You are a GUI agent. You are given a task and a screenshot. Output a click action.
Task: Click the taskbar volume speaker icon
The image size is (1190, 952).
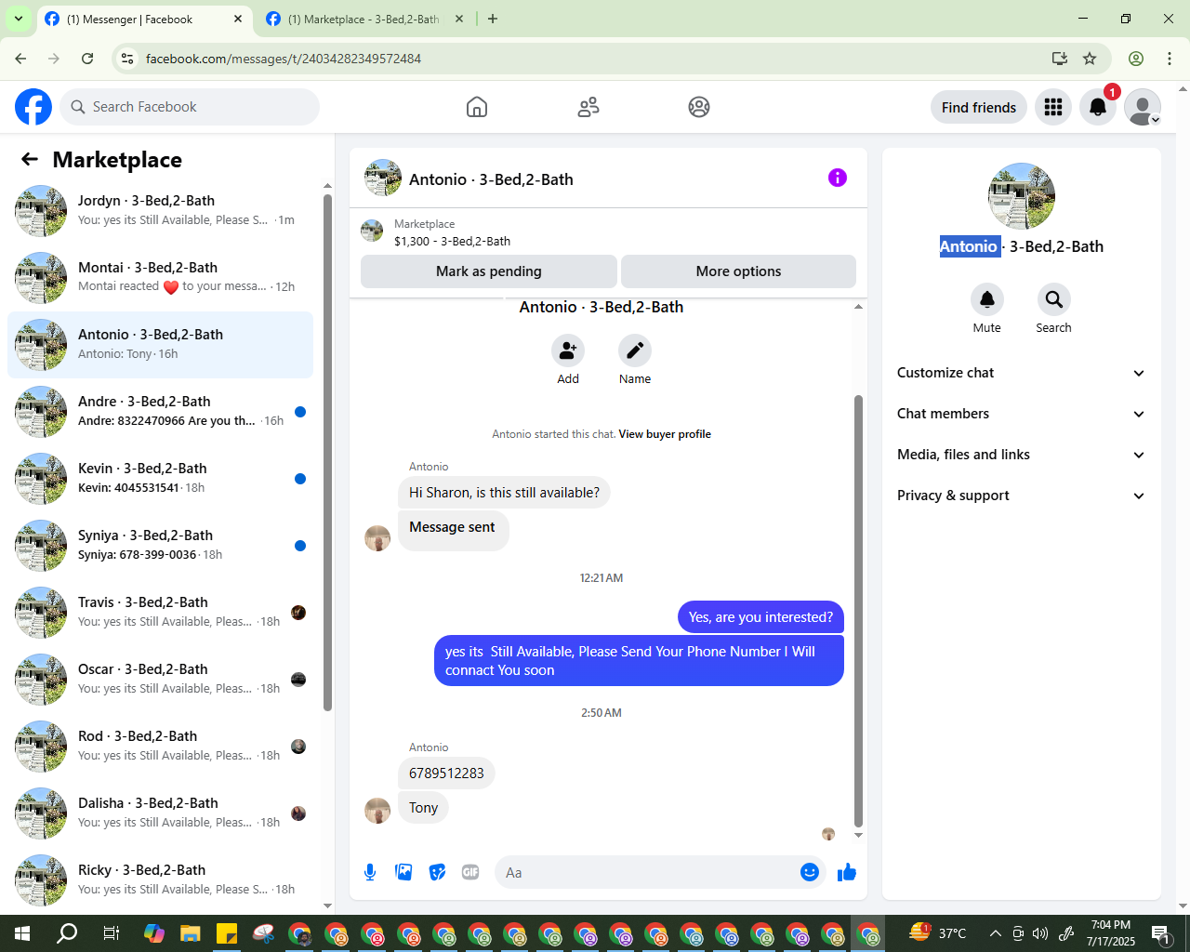(1040, 933)
